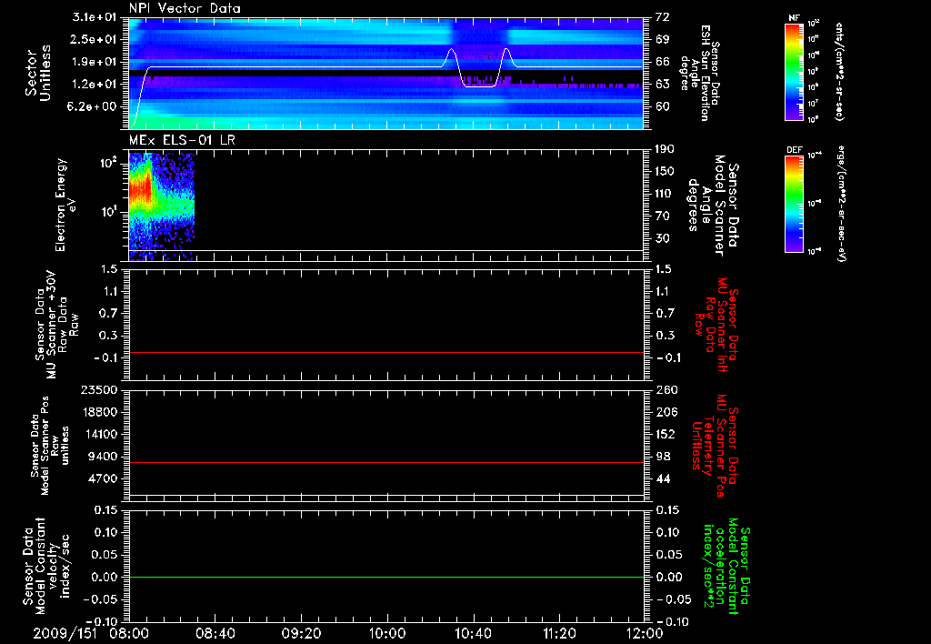The height and width of the screenshot is (644, 931).
Task: Click the "23500" scanner position tick label
Action: tap(98, 389)
